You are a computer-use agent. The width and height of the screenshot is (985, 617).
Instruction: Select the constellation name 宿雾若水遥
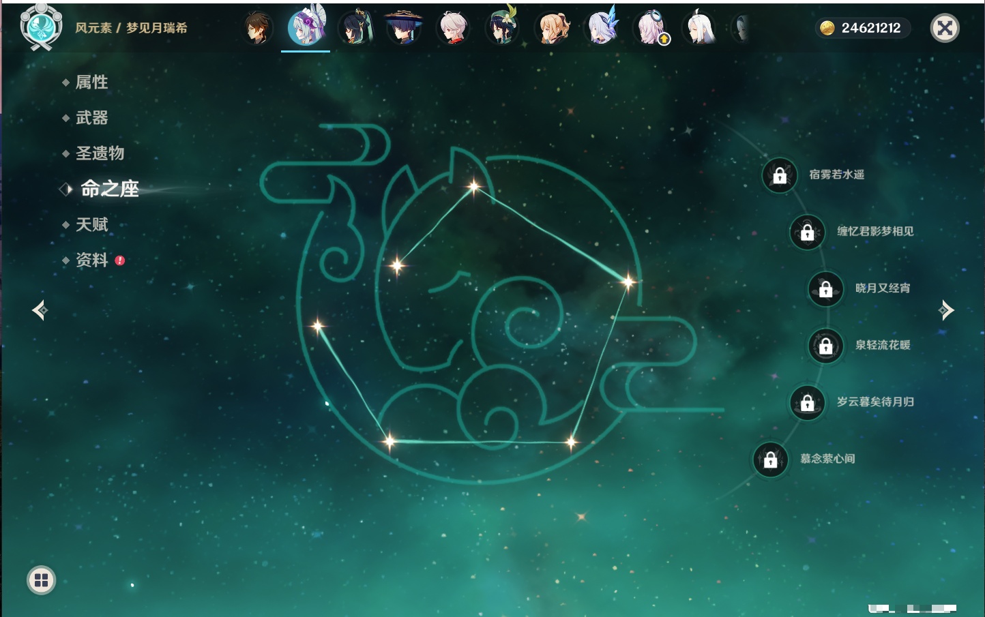837,175
